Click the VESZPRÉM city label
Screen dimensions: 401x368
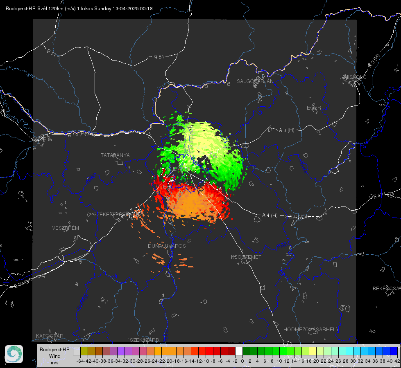coord(66,228)
